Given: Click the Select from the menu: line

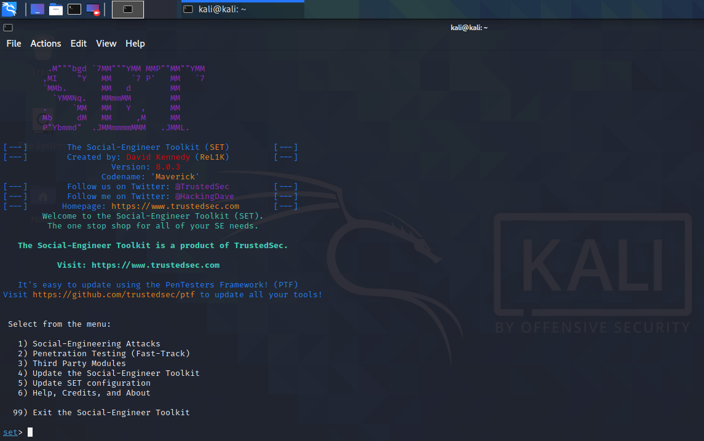Looking at the screenshot, I should pos(59,324).
